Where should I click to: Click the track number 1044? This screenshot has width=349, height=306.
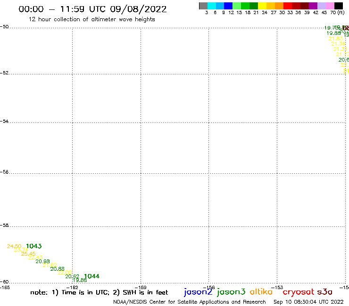pos(91,276)
